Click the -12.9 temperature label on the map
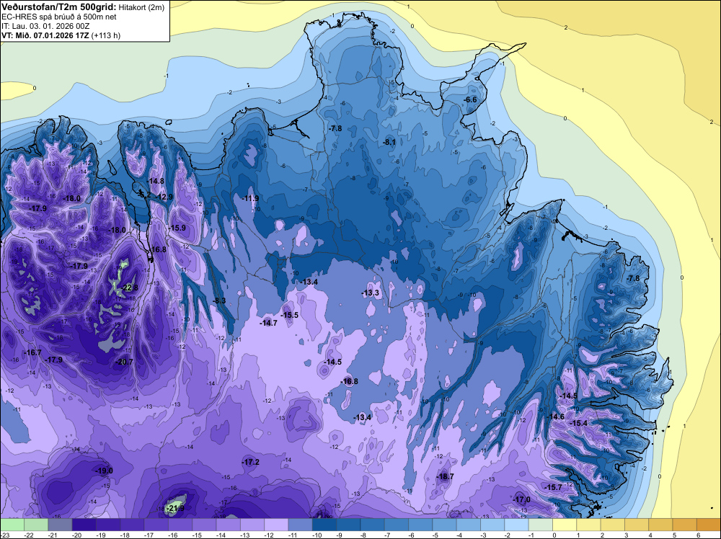The height and width of the screenshot is (539, 721). [164, 197]
